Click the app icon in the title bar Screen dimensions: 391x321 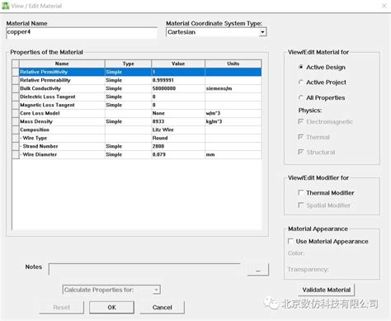[x=6, y=6]
